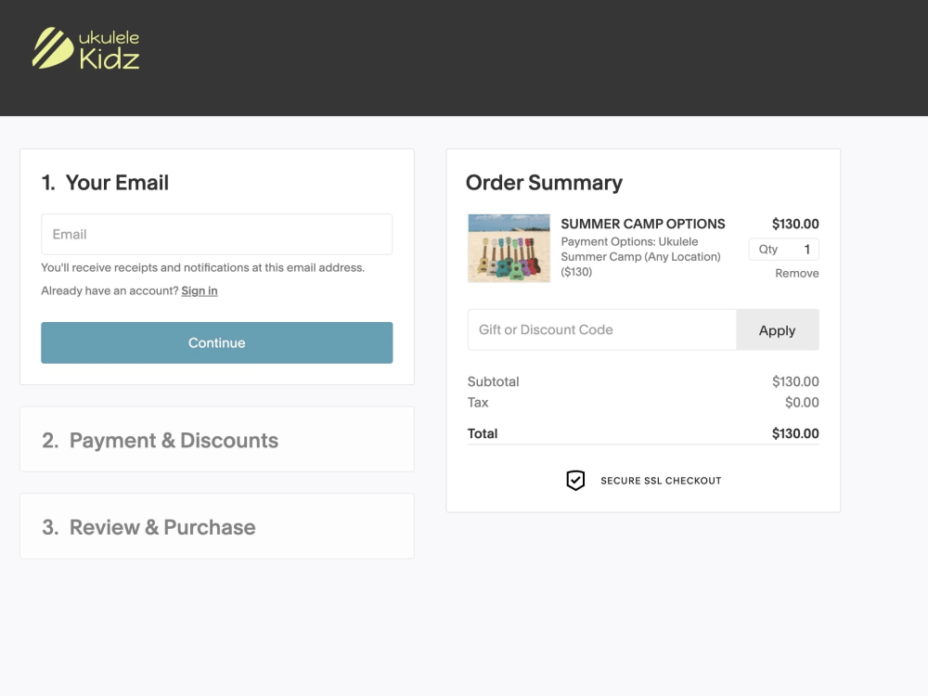
Task: Click the SECURE SSL CHECKOUT text
Action: [x=661, y=481]
